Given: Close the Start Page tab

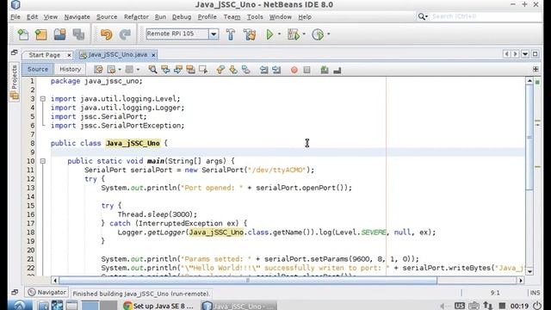Looking at the screenshot, I should pyautogui.click(x=69, y=55).
